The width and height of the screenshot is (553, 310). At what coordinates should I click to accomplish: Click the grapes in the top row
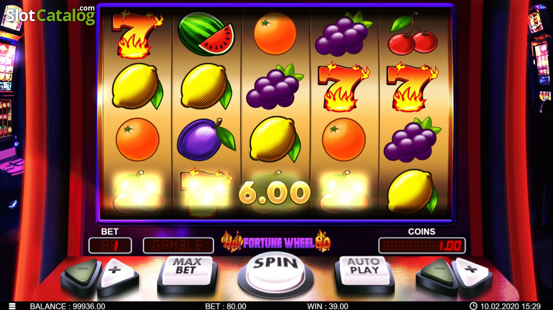tap(343, 34)
